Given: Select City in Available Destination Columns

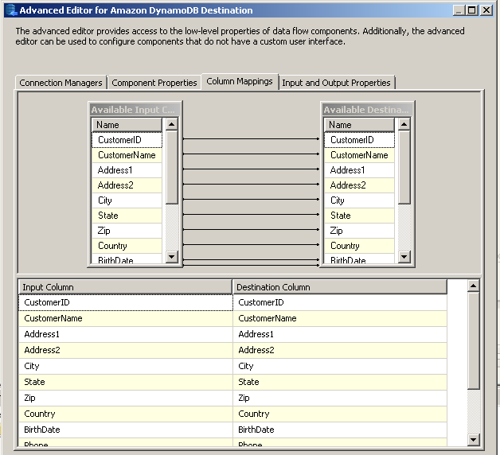Looking at the screenshot, I should [359, 200].
